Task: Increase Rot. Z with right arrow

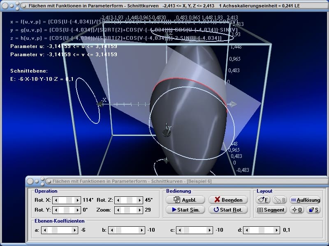Action: point(139,200)
